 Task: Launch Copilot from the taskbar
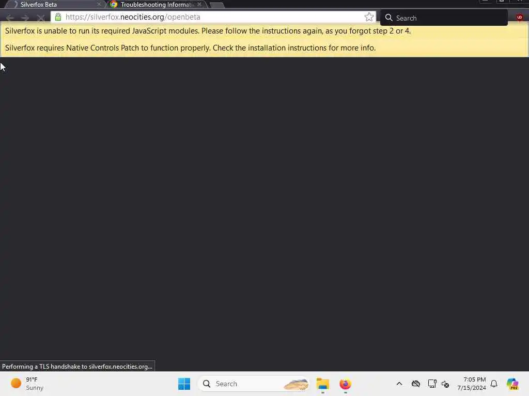[512, 384]
